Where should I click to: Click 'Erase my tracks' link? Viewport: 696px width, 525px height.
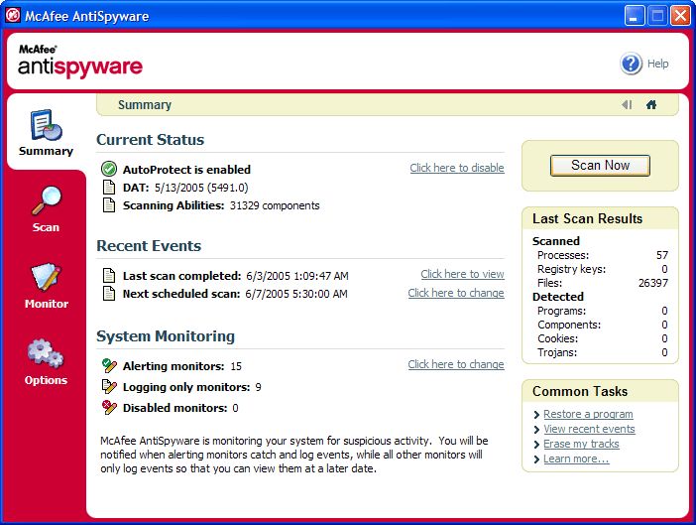[x=581, y=444]
